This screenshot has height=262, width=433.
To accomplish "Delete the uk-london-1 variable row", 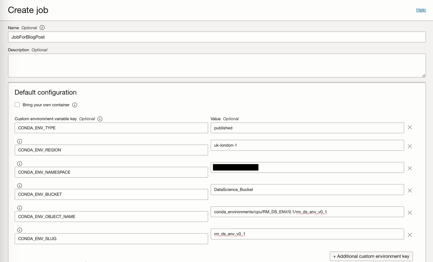I will click(410, 146).
